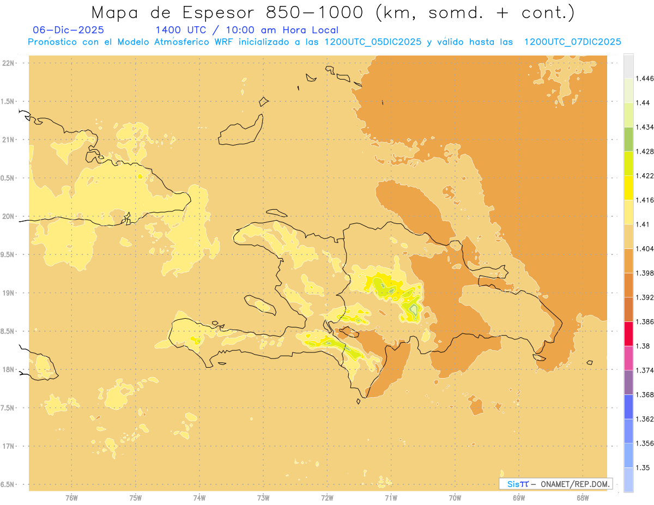Click the 'SisTT - ONAMET/REP.DOM.' credit box

point(555,484)
